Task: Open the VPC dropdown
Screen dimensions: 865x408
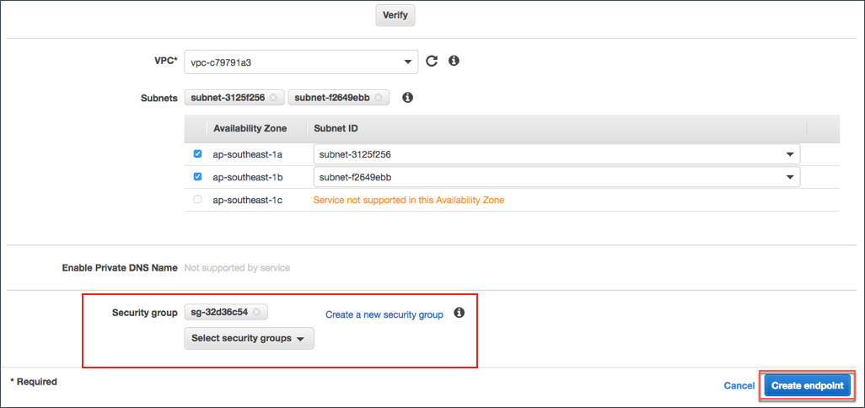Action: tap(301, 62)
